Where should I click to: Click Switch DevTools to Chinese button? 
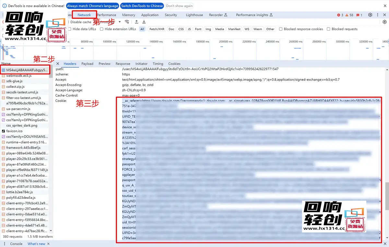pos(142,6)
